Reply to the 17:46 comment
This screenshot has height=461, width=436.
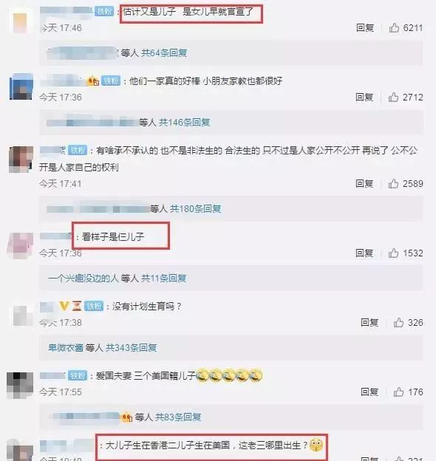click(x=365, y=27)
